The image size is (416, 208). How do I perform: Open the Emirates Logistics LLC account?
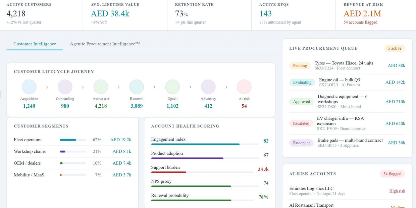click(x=347, y=191)
